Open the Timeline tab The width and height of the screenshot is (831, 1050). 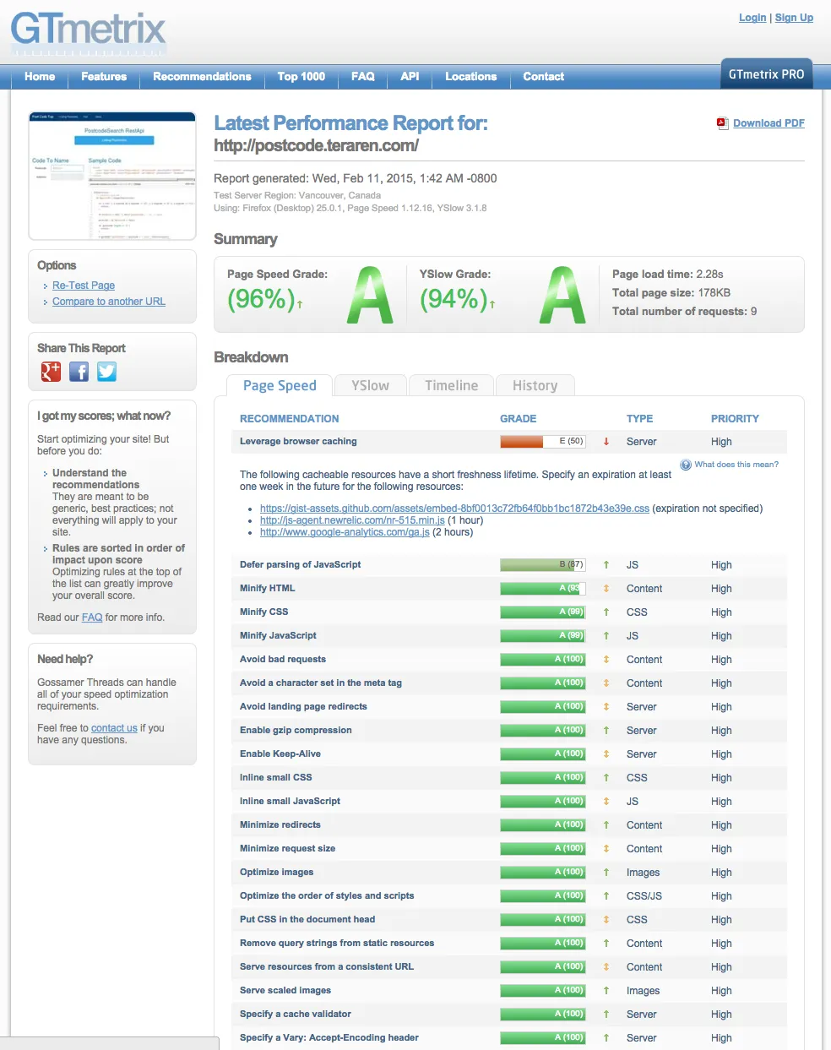pyautogui.click(x=451, y=386)
